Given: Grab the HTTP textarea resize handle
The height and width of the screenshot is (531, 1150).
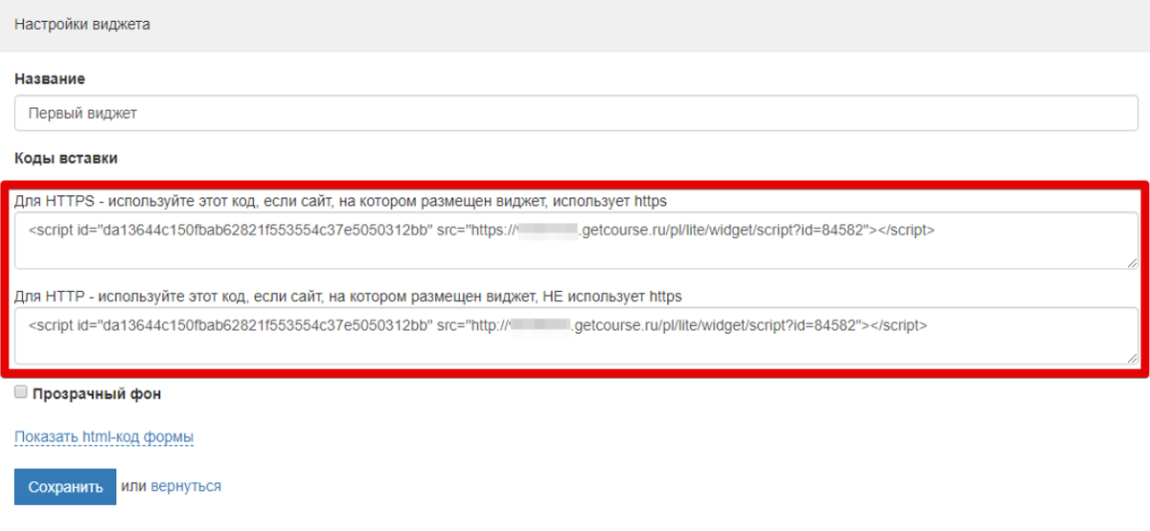Looking at the screenshot, I should click(1132, 358).
